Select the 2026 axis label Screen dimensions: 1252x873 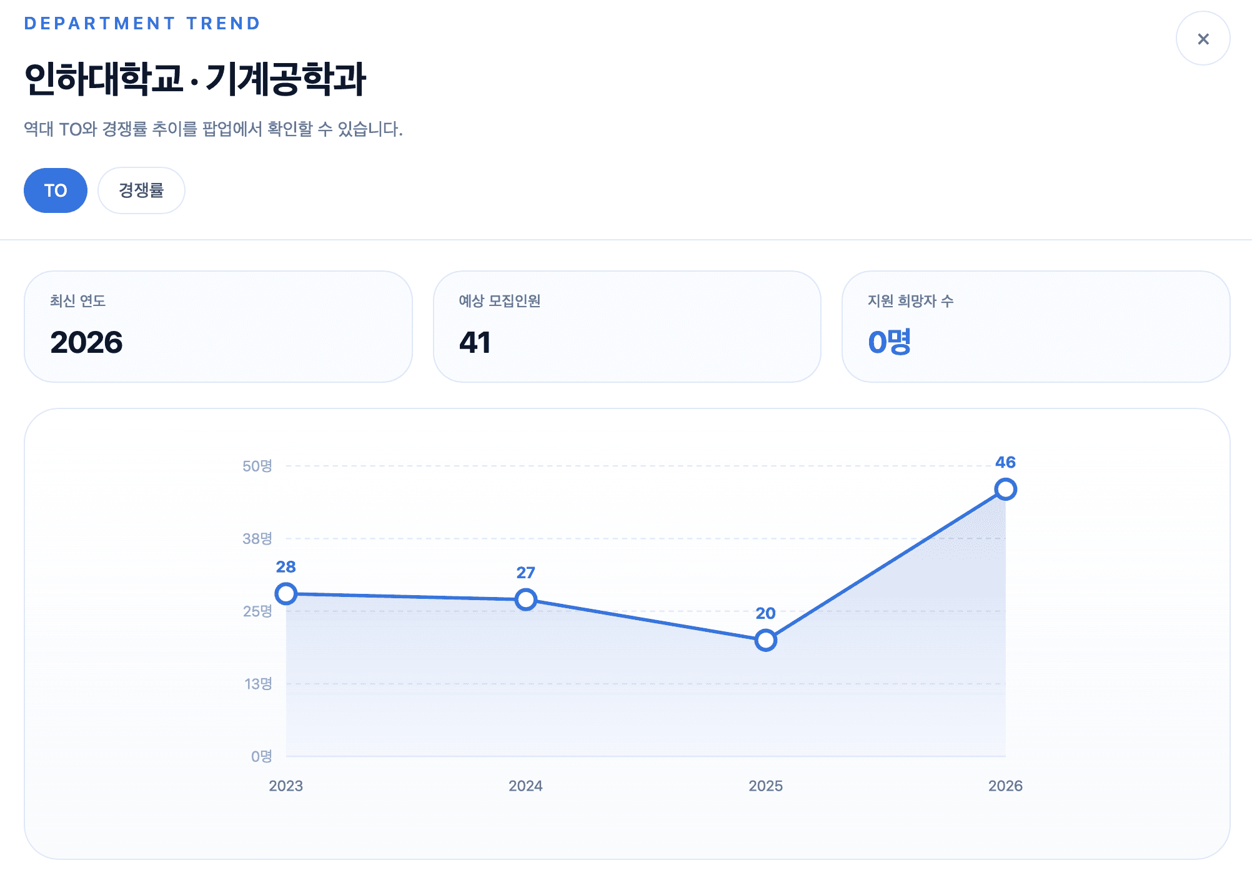click(1005, 787)
